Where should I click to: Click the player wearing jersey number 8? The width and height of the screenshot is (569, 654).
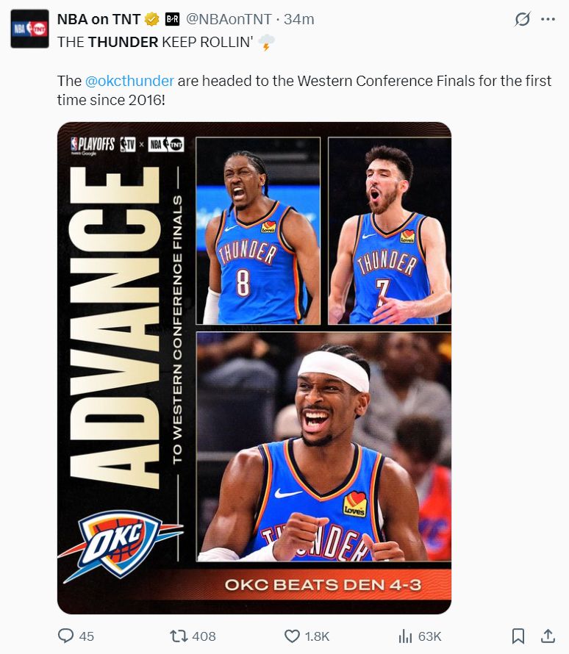click(x=258, y=231)
